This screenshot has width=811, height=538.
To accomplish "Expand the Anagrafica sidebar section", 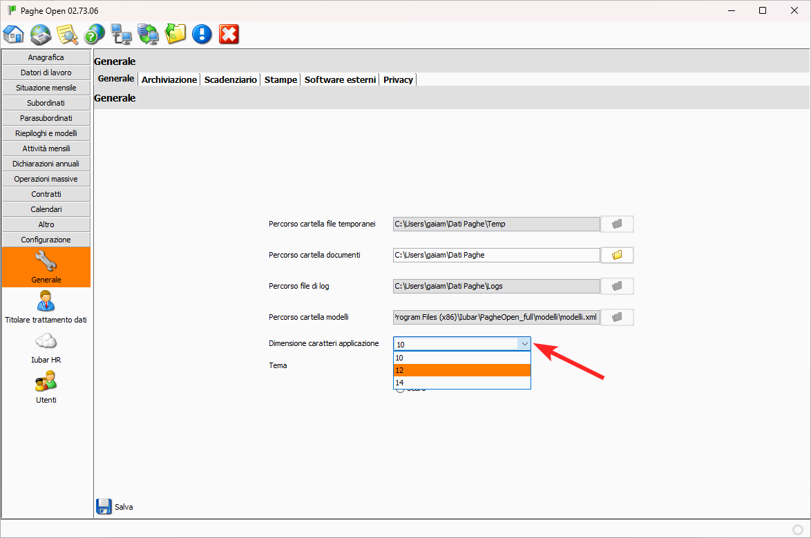I will pyautogui.click(x=46, y=57).
